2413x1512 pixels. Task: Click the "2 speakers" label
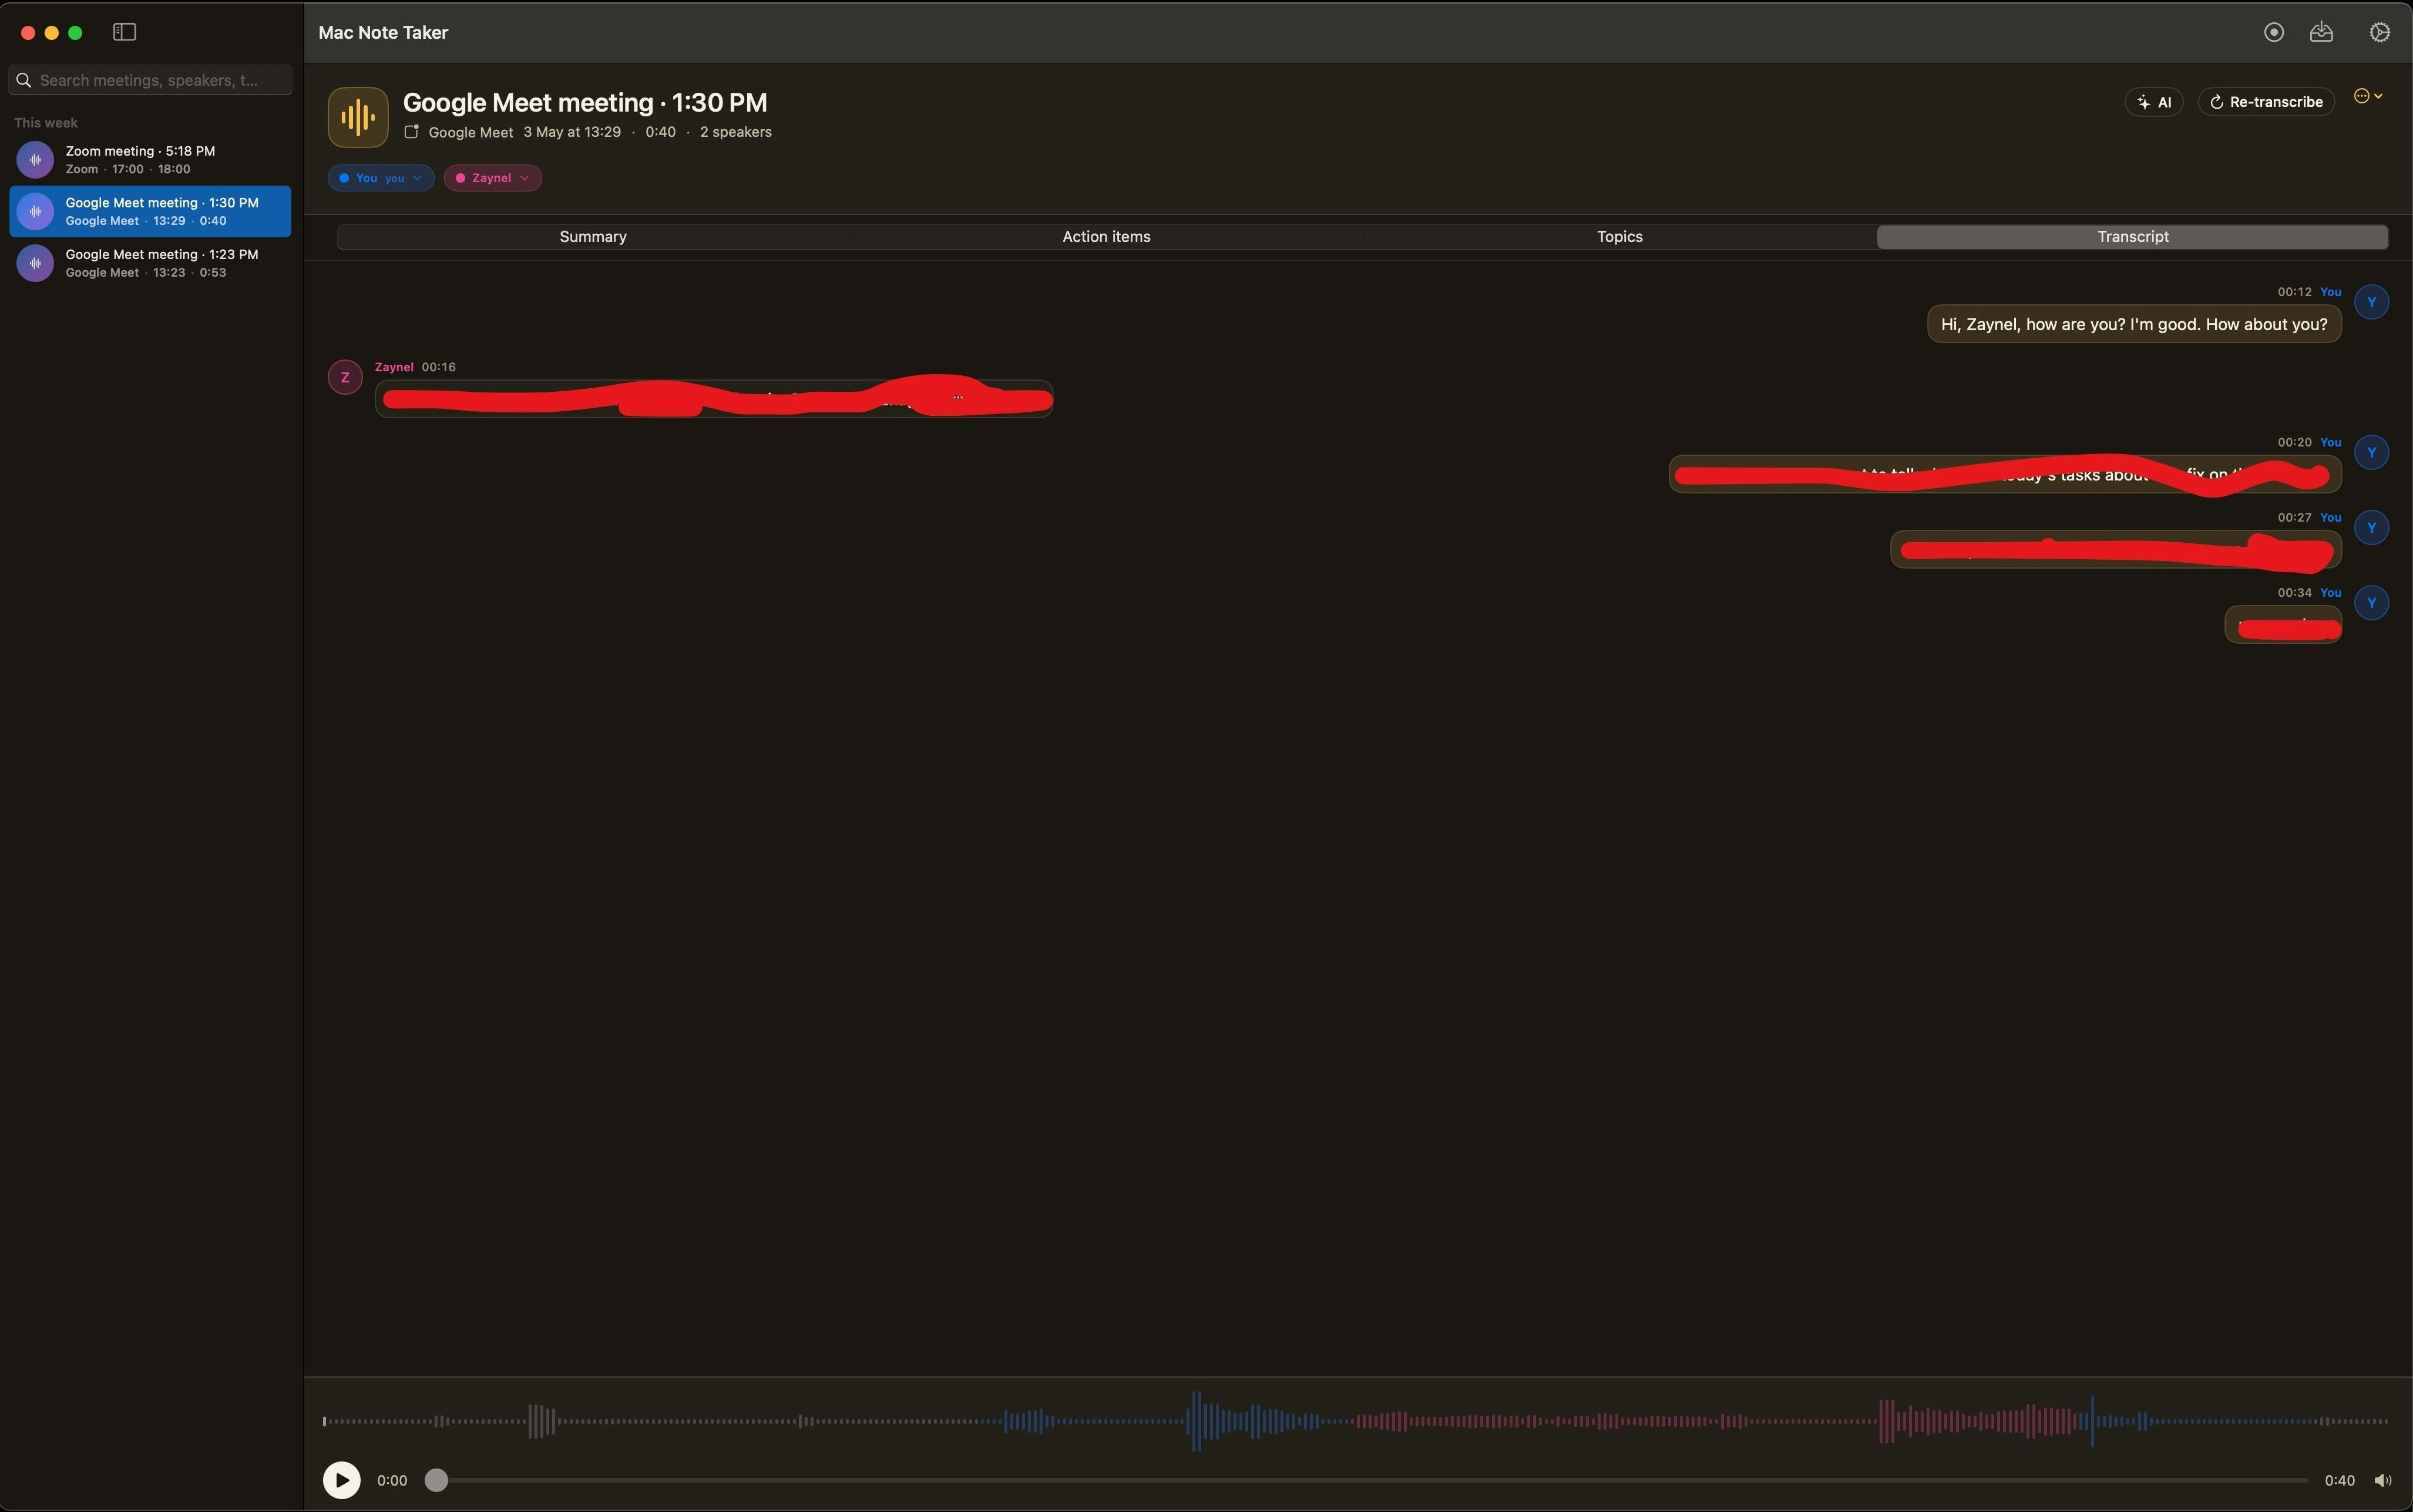point(735,132)
